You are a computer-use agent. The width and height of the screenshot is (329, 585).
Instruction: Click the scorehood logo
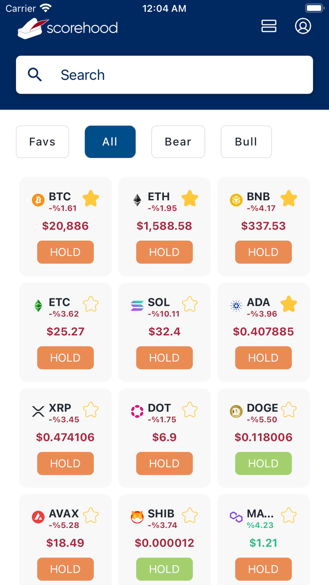pyautogui.click(x=67, y=28)
